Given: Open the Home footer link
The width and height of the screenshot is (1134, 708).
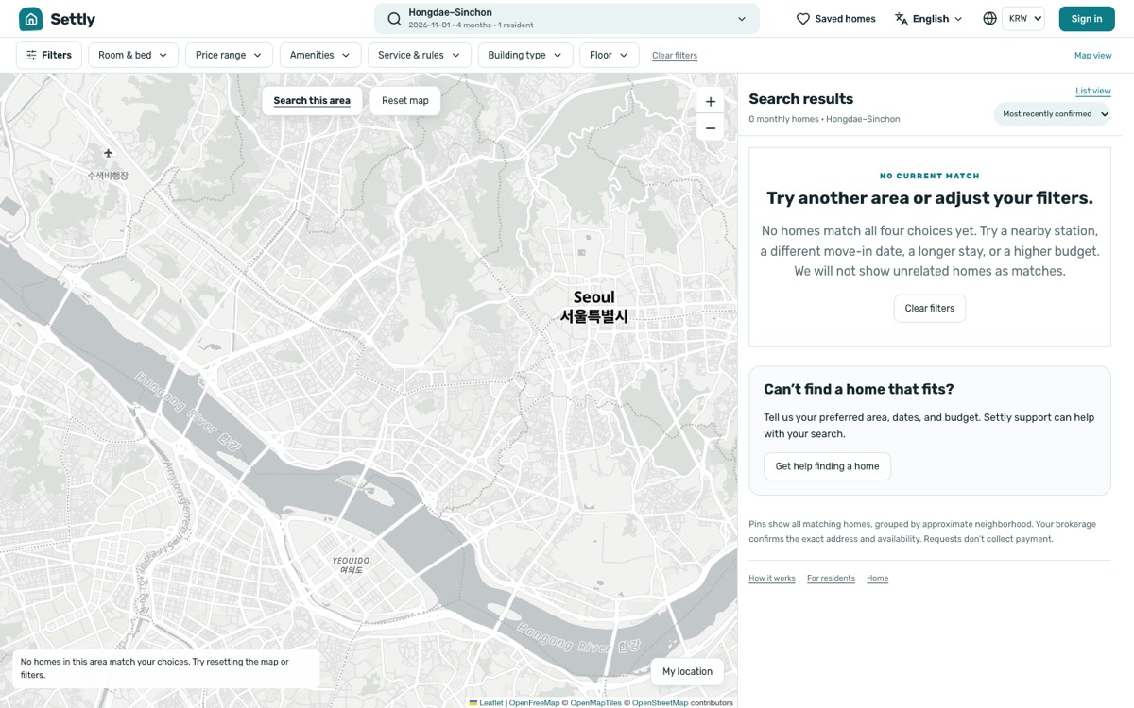Looking at the screenshot, I should 878,578.
